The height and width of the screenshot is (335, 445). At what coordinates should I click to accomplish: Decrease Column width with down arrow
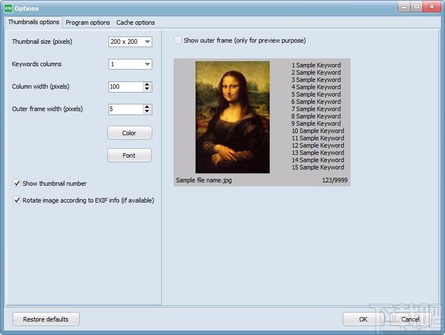147,89
